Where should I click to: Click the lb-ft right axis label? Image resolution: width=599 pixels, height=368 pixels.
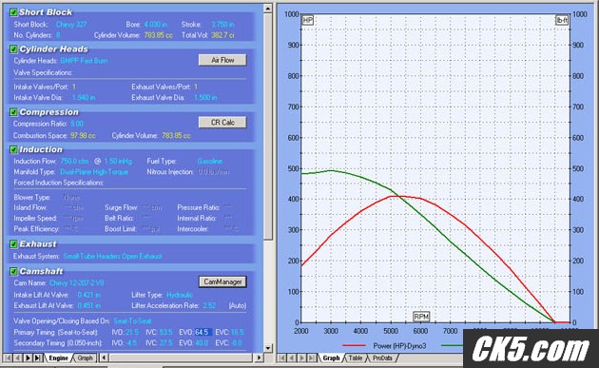point(562,20)
